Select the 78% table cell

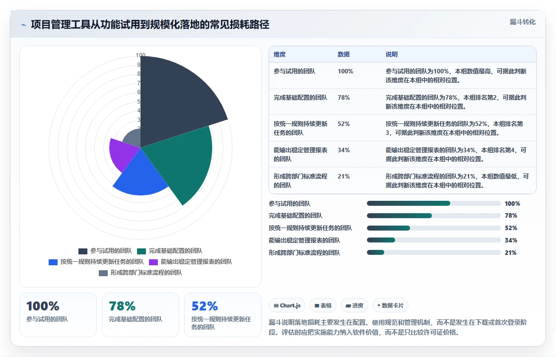344,97
